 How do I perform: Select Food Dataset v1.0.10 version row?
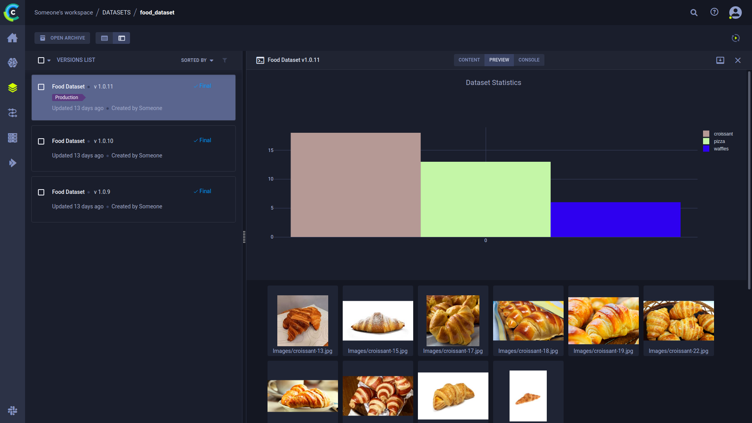(134, 148)
